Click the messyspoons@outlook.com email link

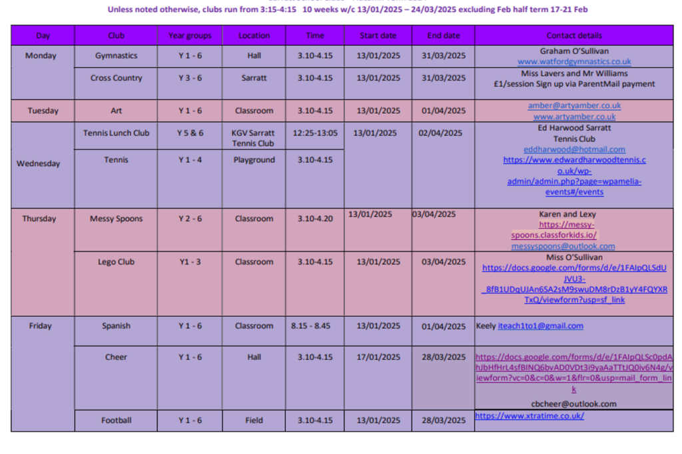point(563,246)
